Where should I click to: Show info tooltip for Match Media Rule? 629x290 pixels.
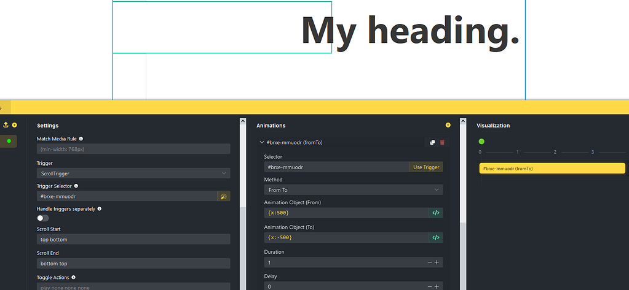(81, 139)
